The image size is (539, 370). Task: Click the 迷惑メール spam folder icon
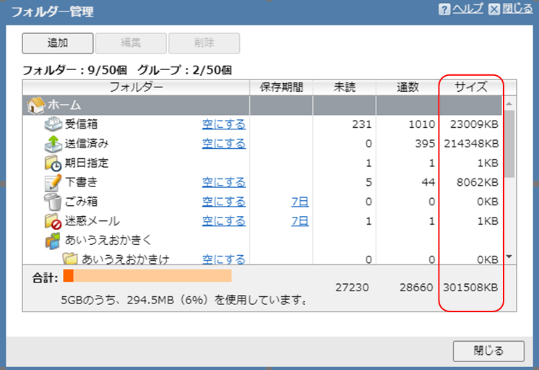tap(53, 221)
